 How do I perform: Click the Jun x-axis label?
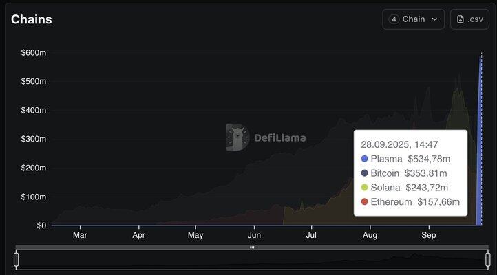(254, 235)
